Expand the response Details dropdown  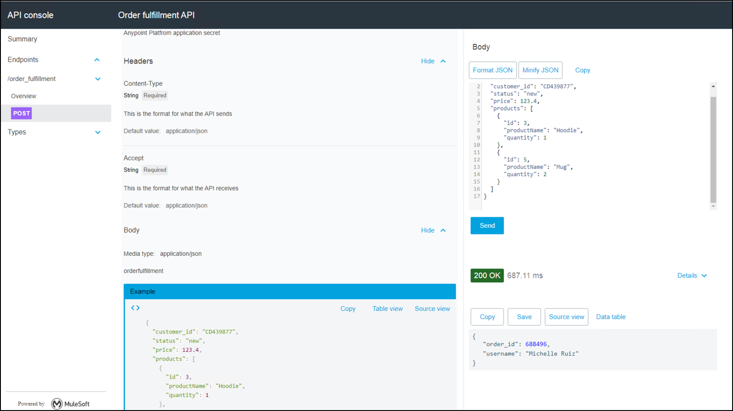click(x=692, y=275)
